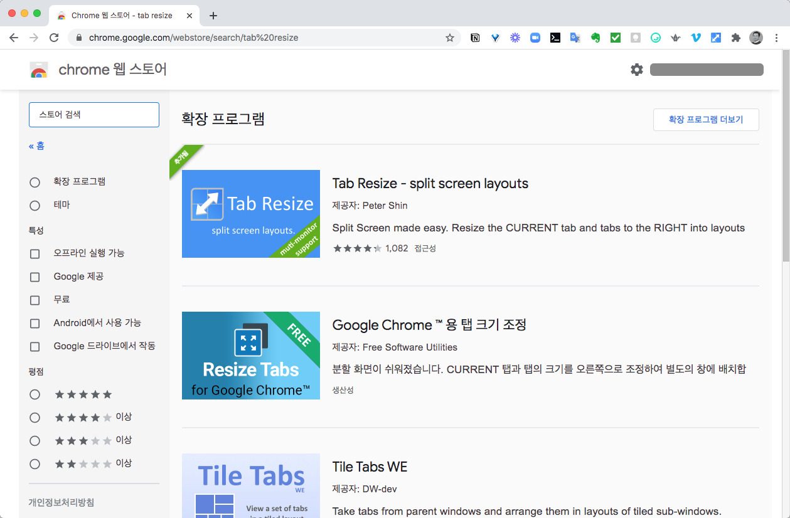
Task: Click 제공자: Peter Shin text
Action: pos(370,206)
